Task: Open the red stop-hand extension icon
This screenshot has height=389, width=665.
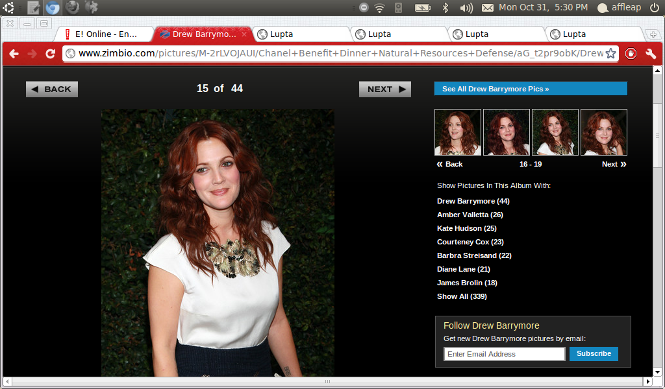Action: click(631, 54)
